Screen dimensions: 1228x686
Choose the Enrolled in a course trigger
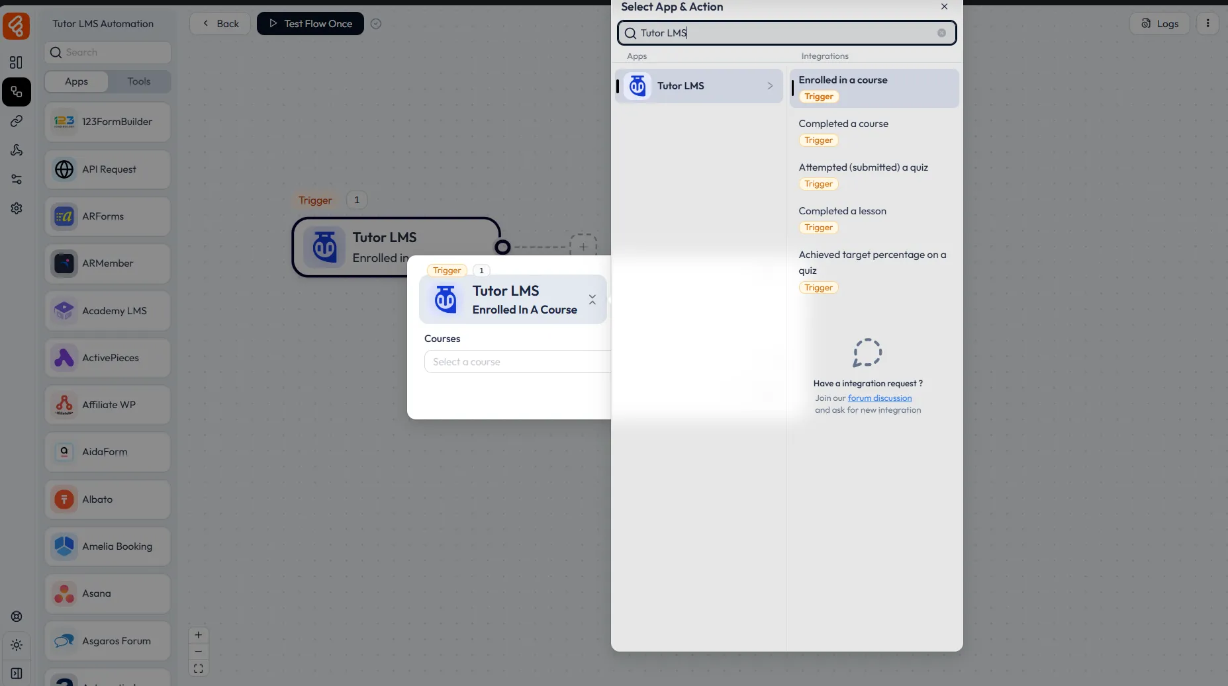point(874,88)
